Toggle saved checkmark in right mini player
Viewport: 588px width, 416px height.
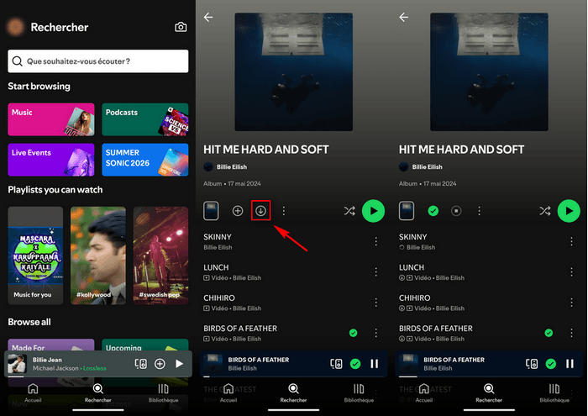point(550,364)
